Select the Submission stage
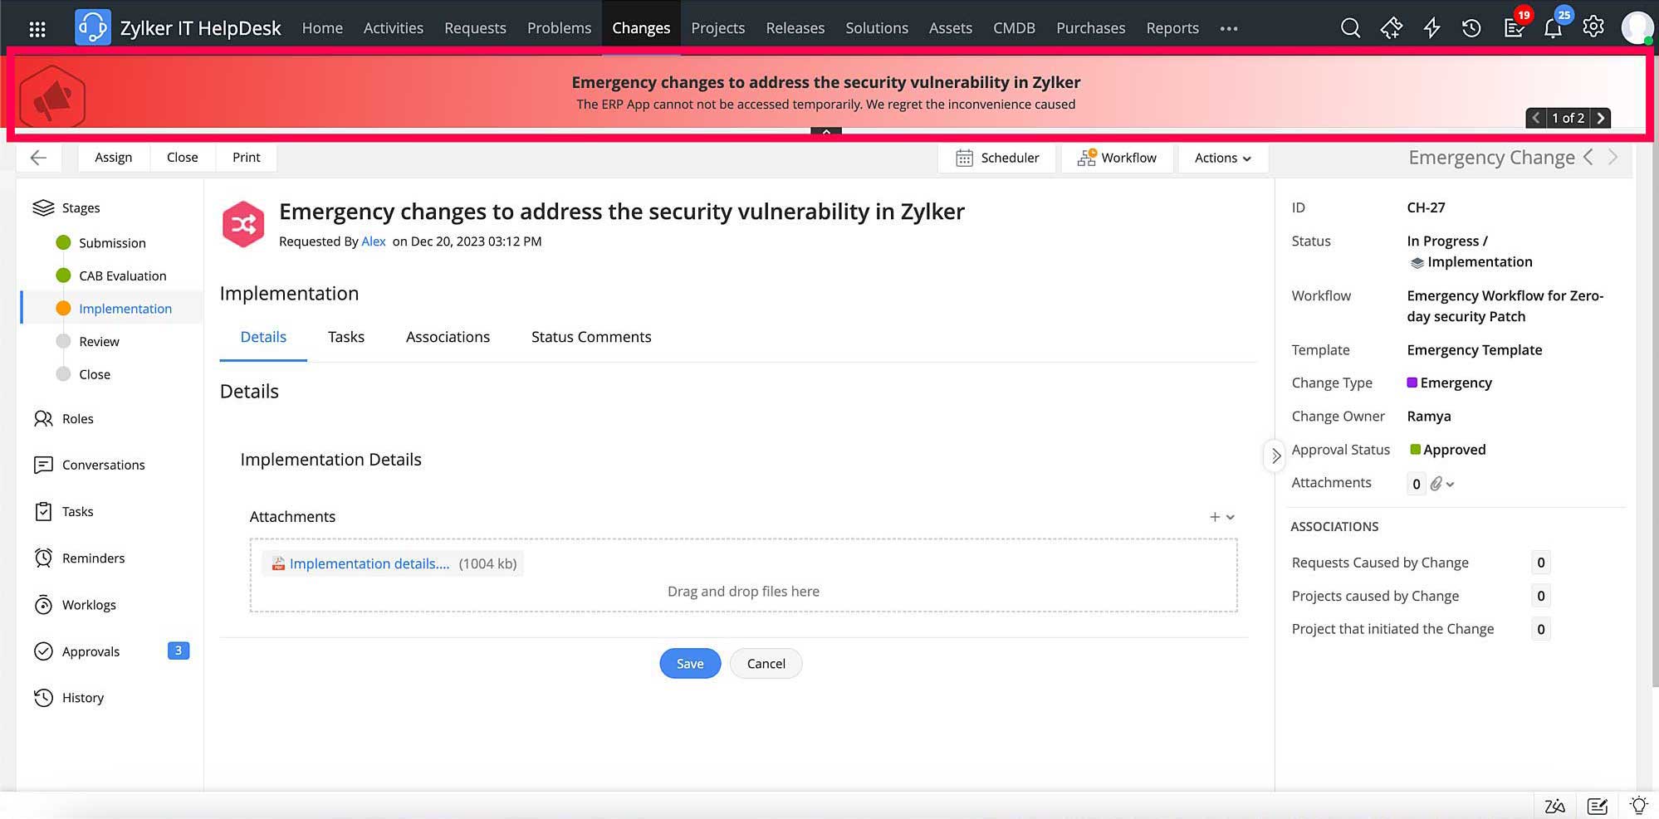 [x=112, y=243]
